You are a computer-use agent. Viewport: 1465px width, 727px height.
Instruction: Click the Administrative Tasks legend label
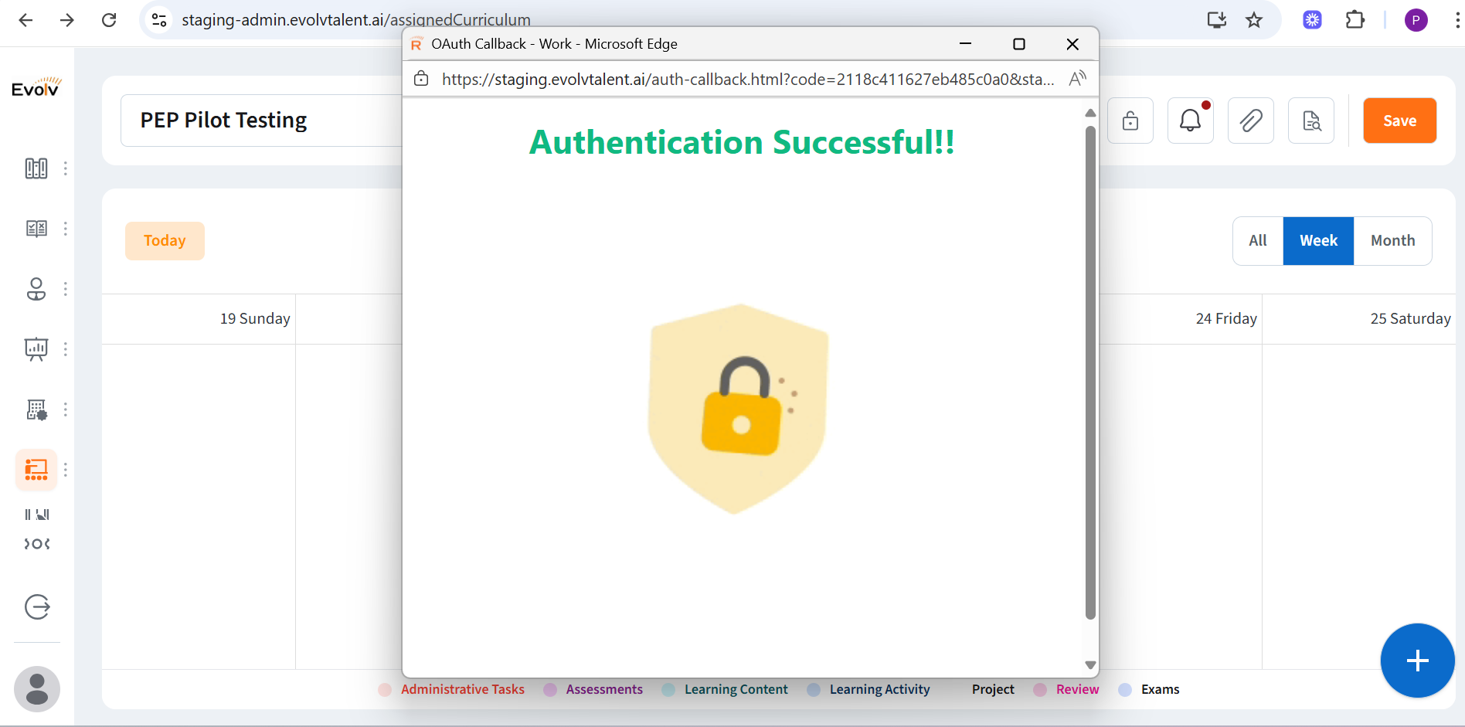click(x=463, y=689)
